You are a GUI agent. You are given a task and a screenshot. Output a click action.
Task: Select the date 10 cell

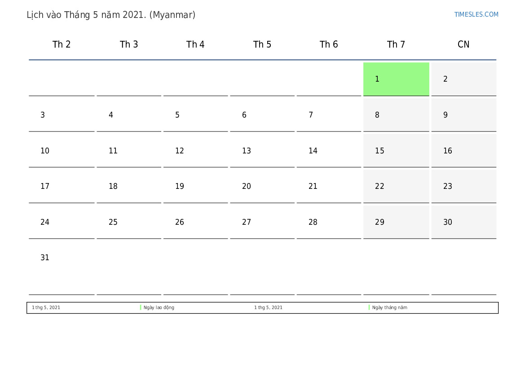[62, 151]
